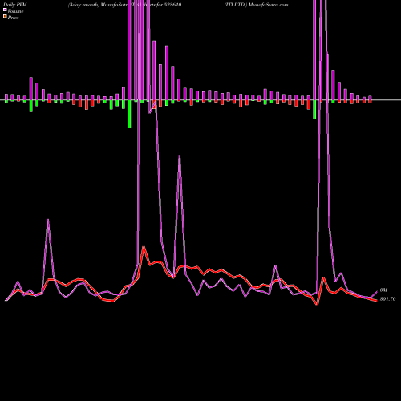This screenshot has width=401, height=401.
Task: Click the 'Price' legend label
Action: click(13, 18)
